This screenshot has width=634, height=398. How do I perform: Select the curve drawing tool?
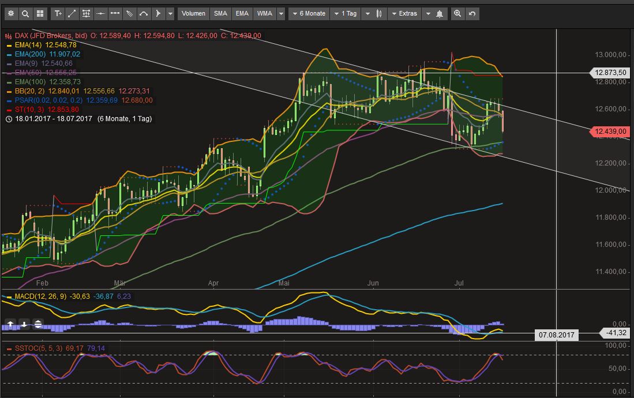(143, 13)
